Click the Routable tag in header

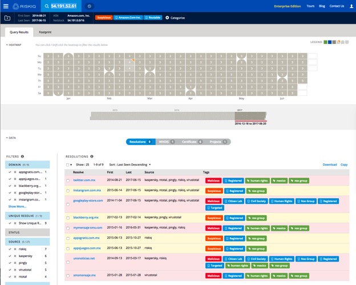click(x=153, y=18)
